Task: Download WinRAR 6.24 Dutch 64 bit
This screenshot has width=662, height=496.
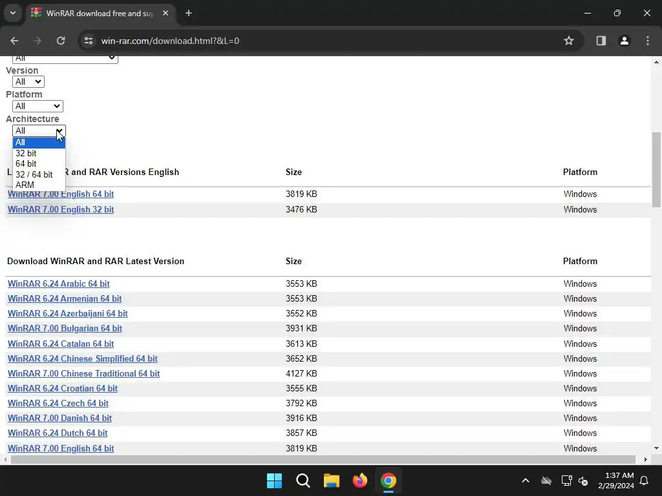Action: [x=58, y=433]
